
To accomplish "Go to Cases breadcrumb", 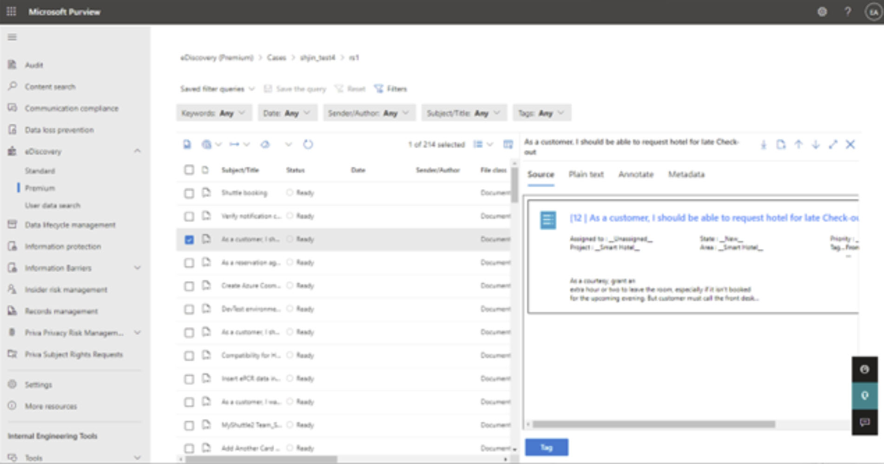I will tap(277, 58).
